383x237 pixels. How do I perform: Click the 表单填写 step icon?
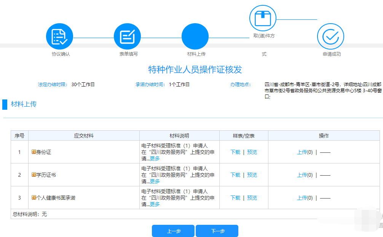click(127, 37)
